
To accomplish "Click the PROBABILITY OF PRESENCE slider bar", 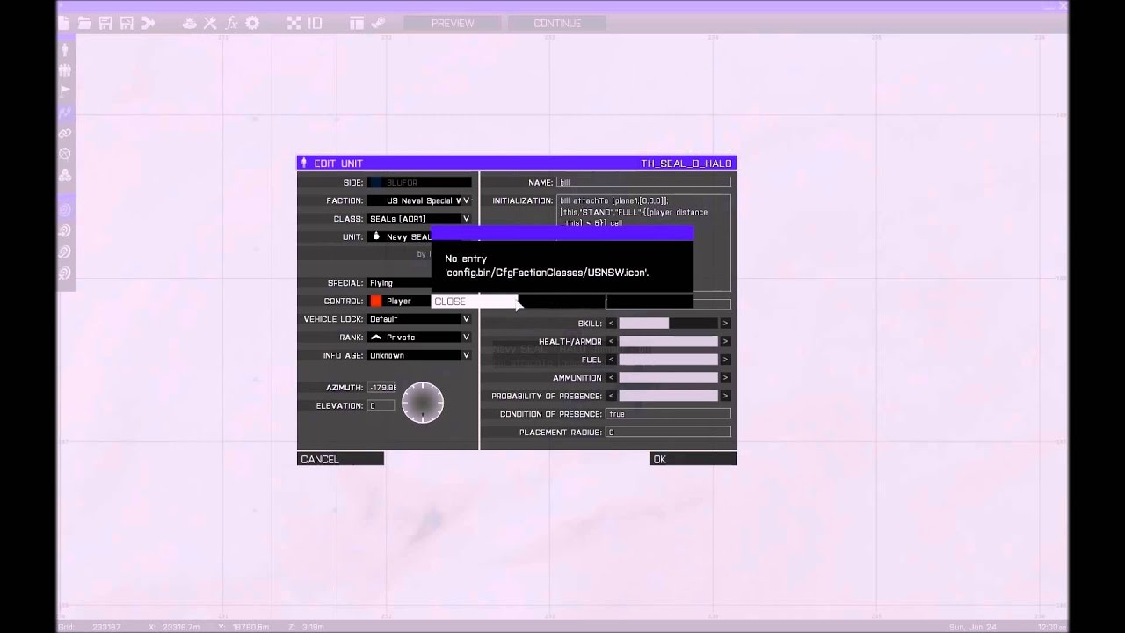I will click(668, 396).
